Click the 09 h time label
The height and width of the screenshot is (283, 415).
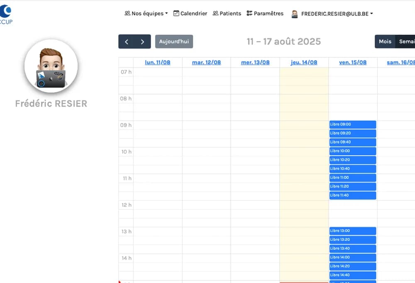(126, 125)
